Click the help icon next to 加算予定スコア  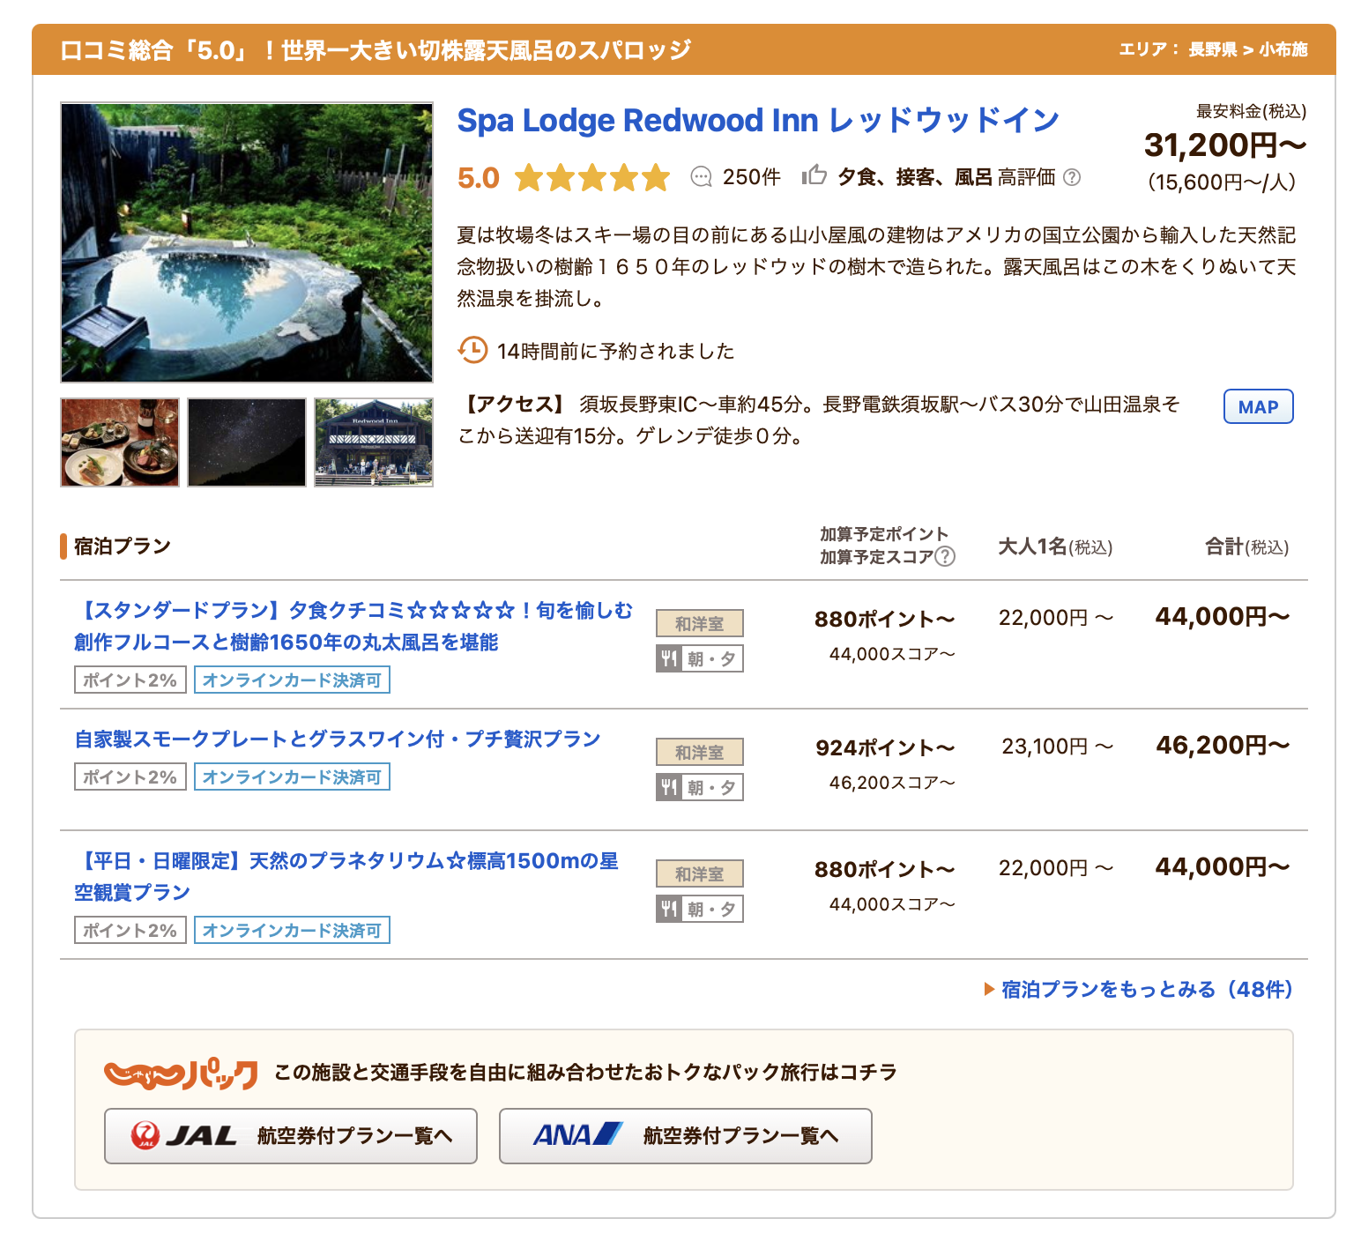click(x=945, y=556)
